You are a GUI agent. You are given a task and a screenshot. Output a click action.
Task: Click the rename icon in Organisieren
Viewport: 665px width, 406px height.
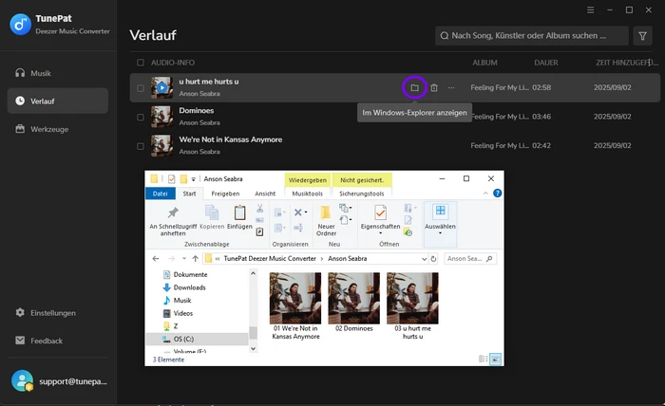298,228
